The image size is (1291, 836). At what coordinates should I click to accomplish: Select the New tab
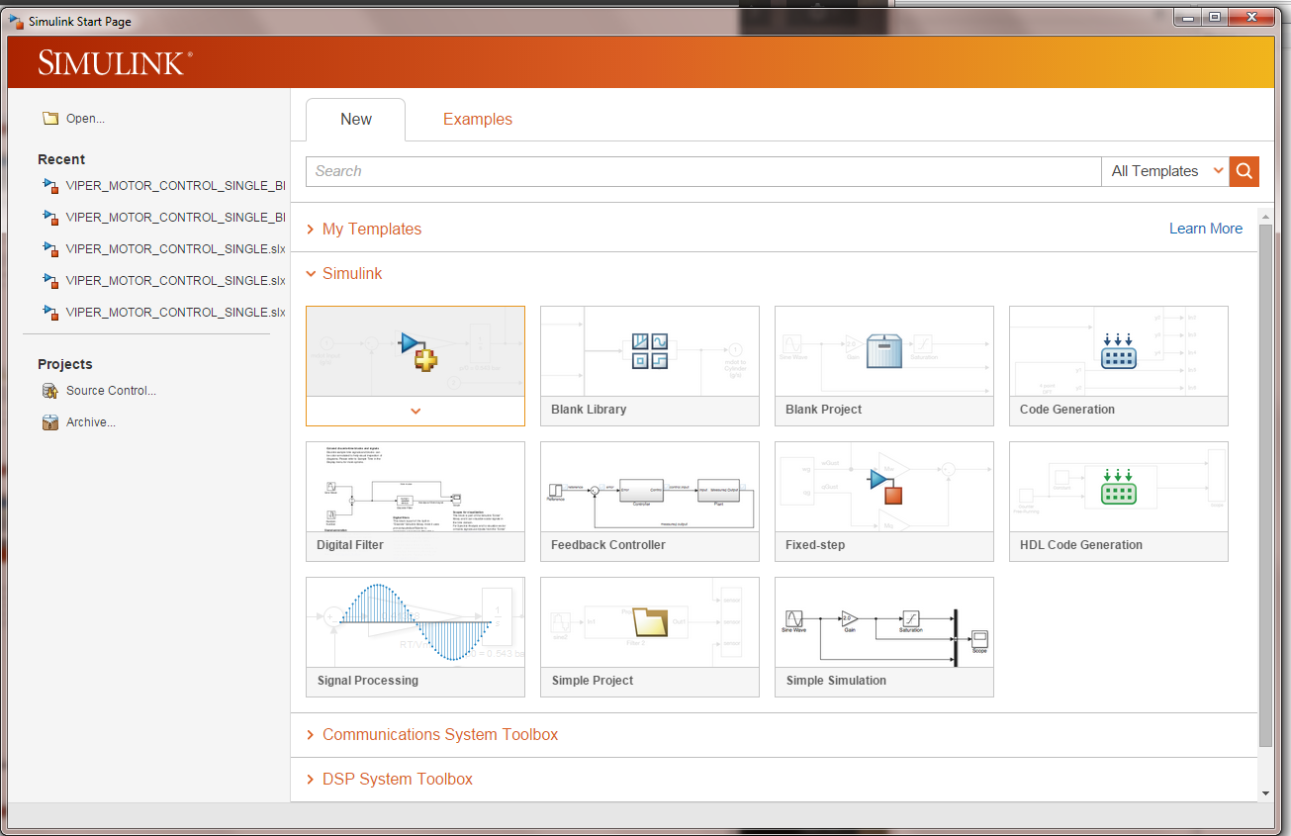[x=355, y=119]
